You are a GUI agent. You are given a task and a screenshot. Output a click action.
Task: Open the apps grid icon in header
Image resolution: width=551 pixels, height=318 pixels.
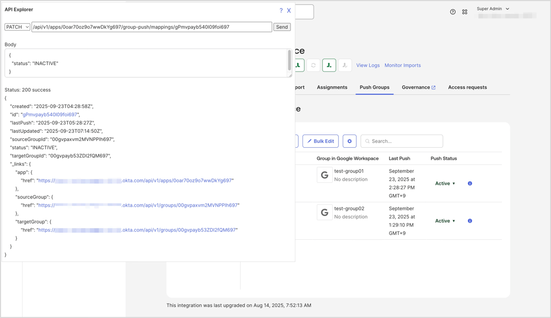[x=464, y=12]
